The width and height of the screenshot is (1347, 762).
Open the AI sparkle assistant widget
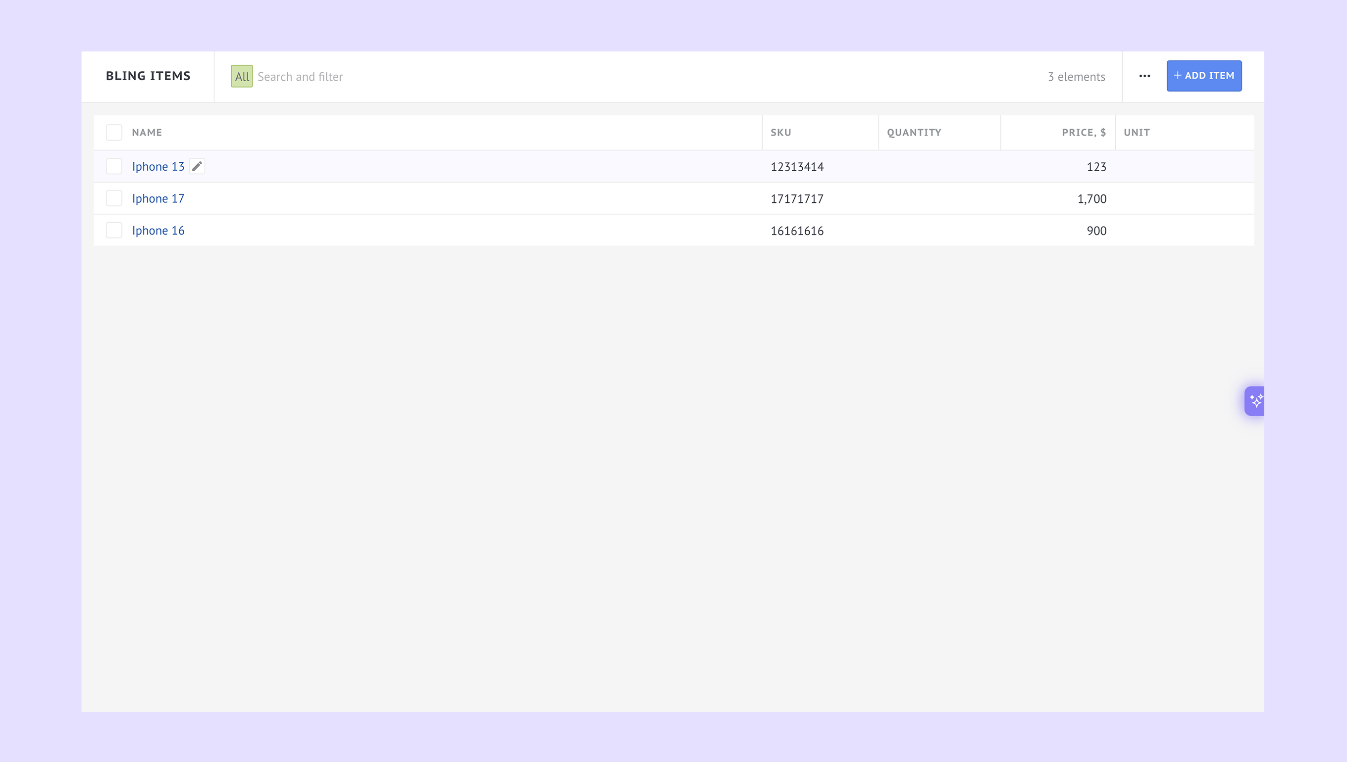[x=1255, y=401]
